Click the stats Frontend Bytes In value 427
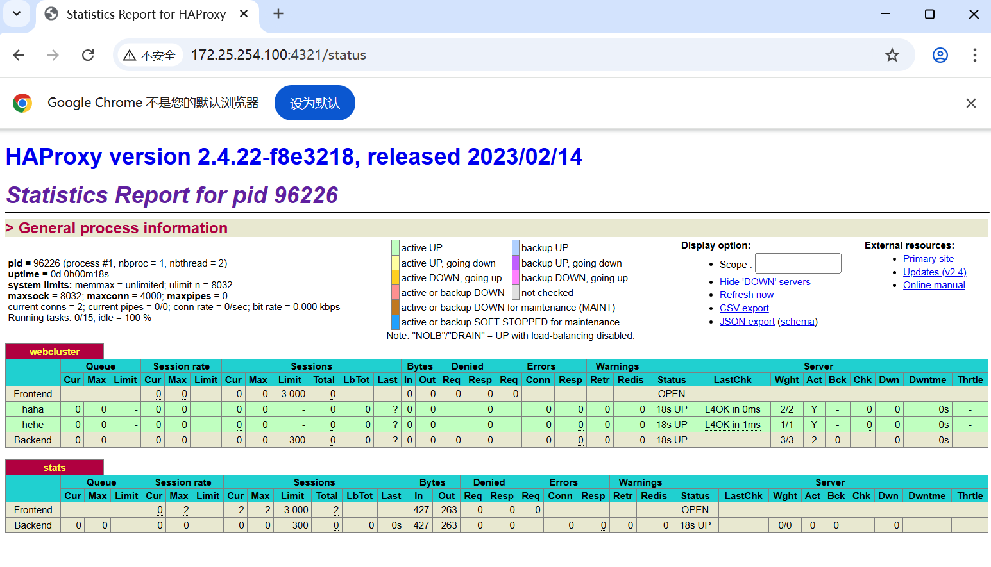This screenshot has height=567, width=991. [x=421, y=510]
